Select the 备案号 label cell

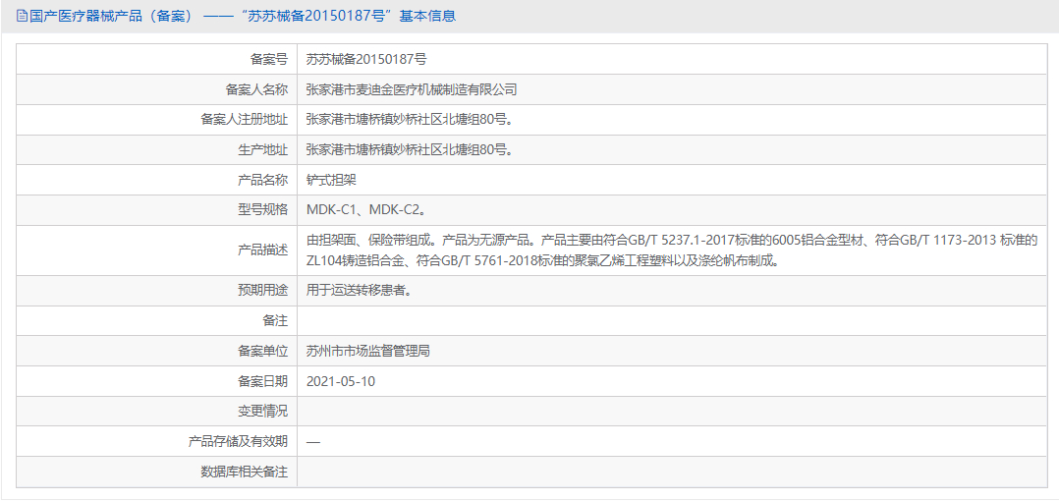pos(269,59)
